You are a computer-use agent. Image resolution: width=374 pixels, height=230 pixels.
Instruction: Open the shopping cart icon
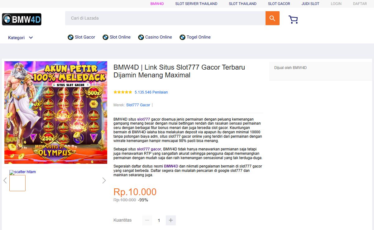[293, 20]
